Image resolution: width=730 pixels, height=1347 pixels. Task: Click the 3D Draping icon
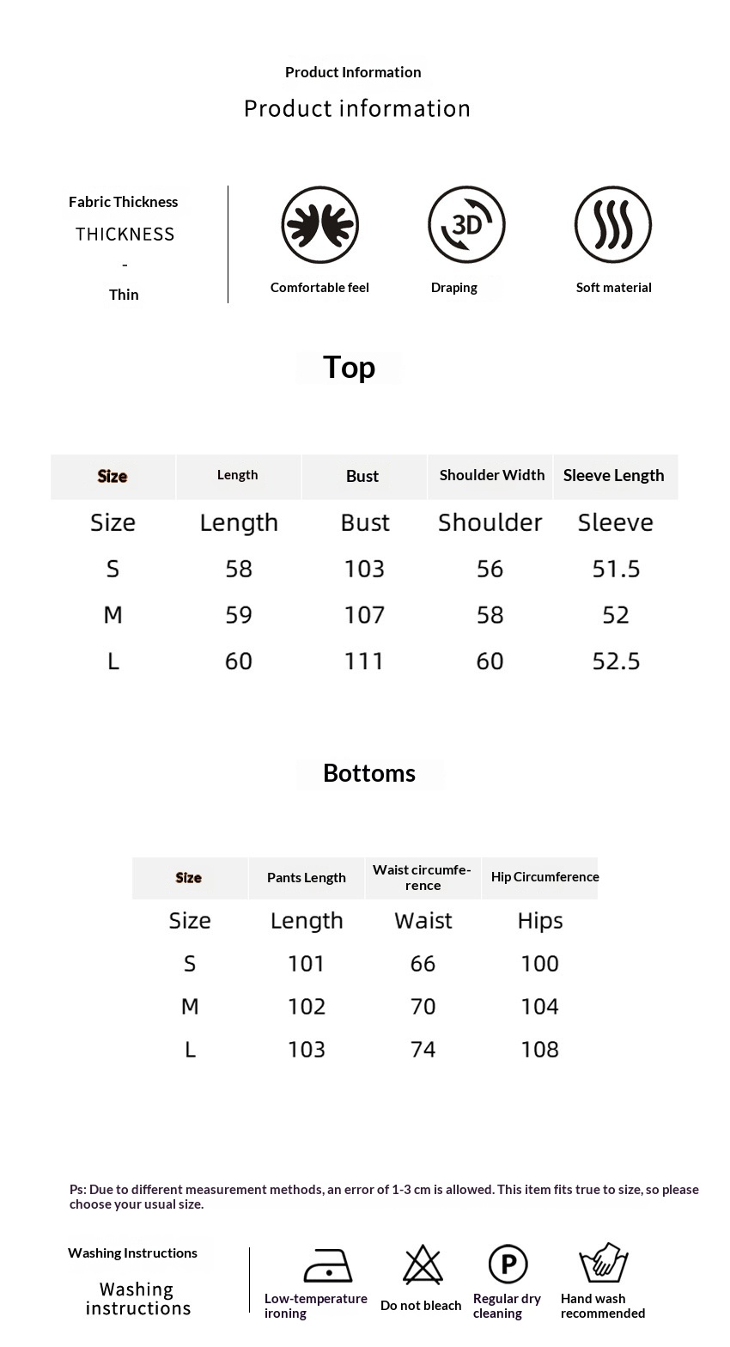click(x=466, y=225)
